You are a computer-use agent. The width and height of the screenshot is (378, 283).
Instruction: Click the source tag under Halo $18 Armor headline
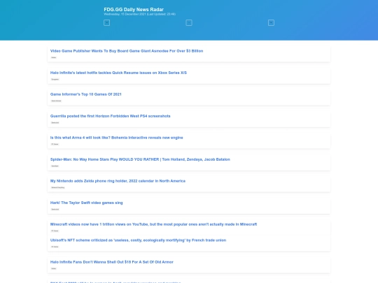[53, 268]
